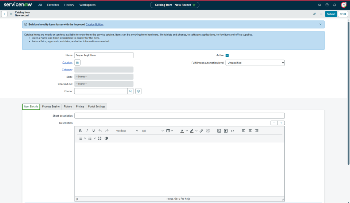Image resolution: width=350 pixels, height=203 pixels.
Task: Open the Catalog Builder link
Action: click(x=94, y=24)
